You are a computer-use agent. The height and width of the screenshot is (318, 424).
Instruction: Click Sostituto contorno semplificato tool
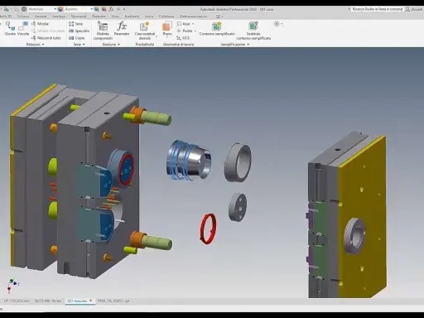(253, 31)
